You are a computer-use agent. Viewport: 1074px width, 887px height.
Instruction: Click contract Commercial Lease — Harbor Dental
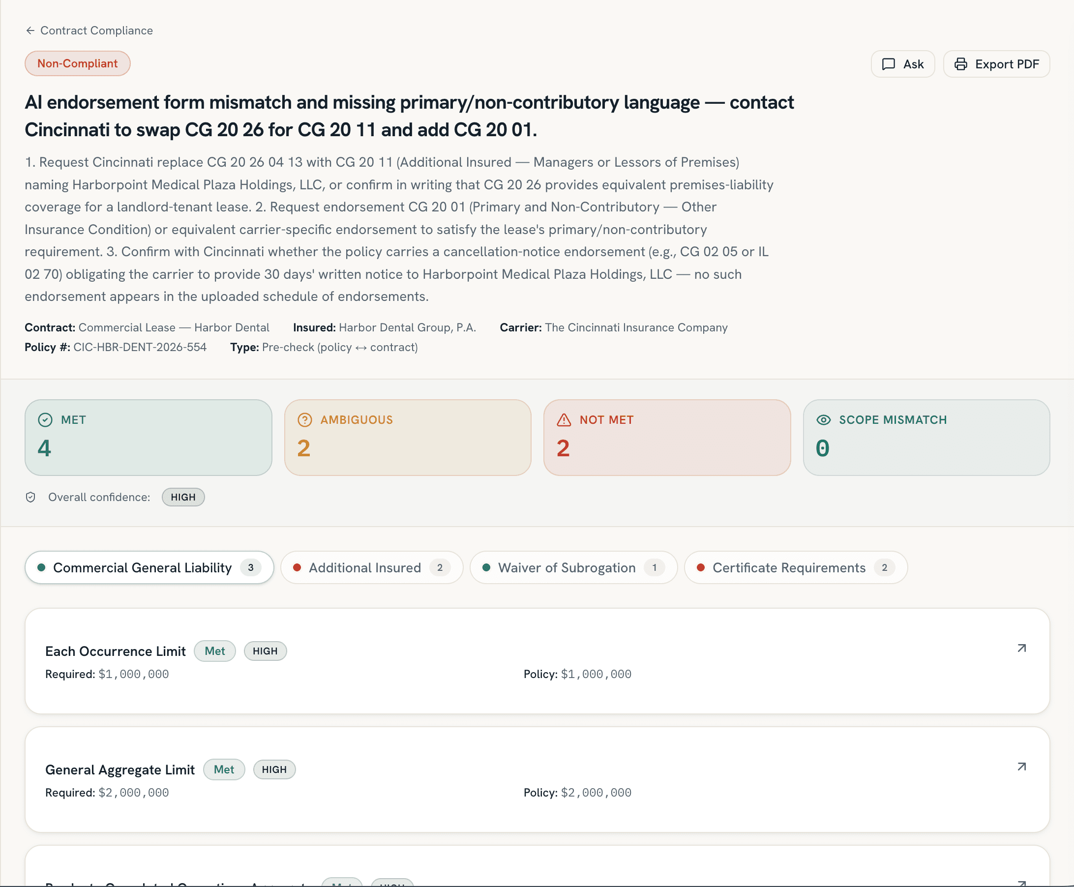[x=174, y=327]
